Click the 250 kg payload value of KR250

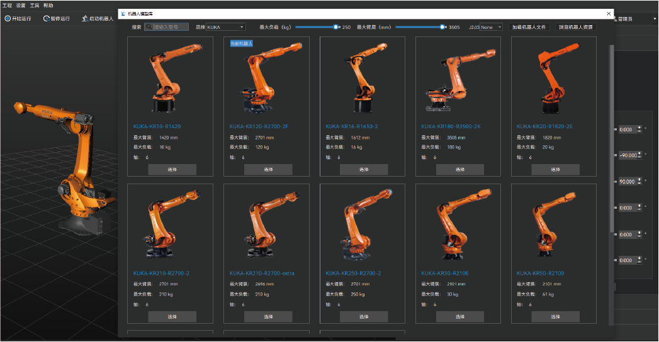[x=358, y=294]
